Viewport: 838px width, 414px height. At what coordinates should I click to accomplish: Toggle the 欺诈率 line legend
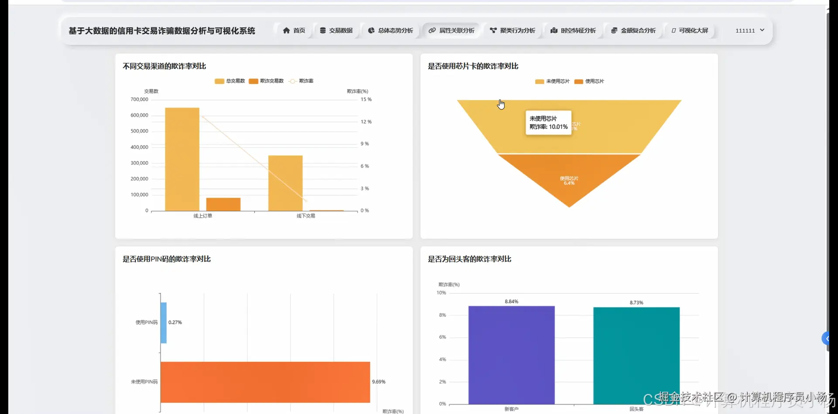pyautogui.click(x=301, y=81)
